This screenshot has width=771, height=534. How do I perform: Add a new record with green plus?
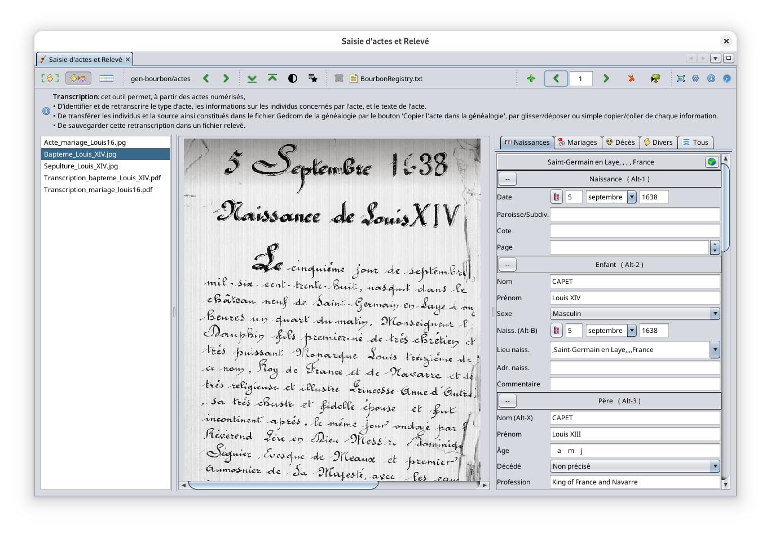click(531, 78)
